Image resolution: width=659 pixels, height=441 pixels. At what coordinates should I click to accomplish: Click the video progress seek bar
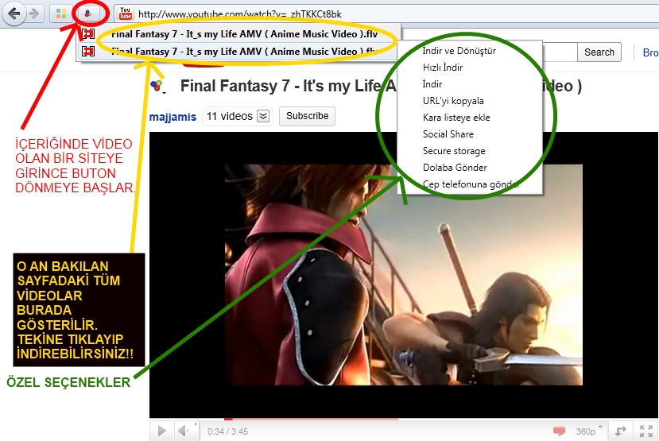coord(397,418)
